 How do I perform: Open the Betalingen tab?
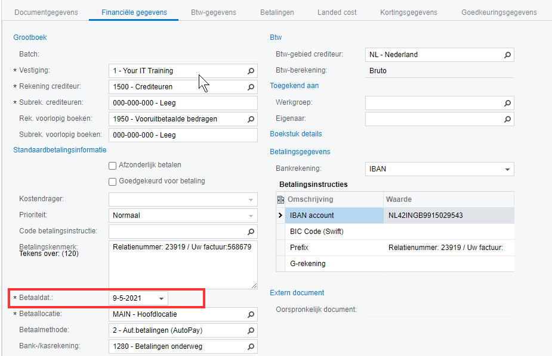coord(276,13)
